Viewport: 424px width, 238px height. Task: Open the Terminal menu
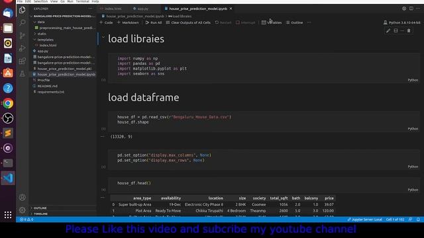(82, 1)
